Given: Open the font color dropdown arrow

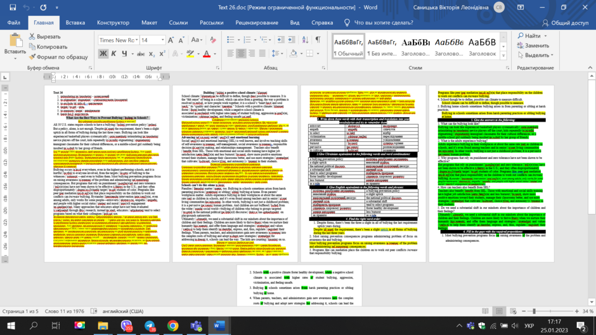Looking at the screenshot, I should click(x=215, y=54).
